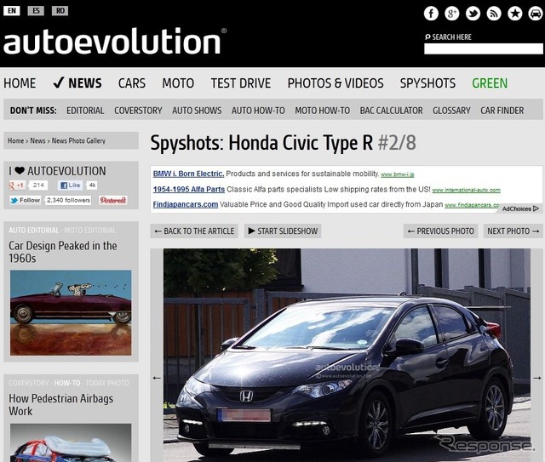Click the Honda Civic spy photo

pos(347,355)
